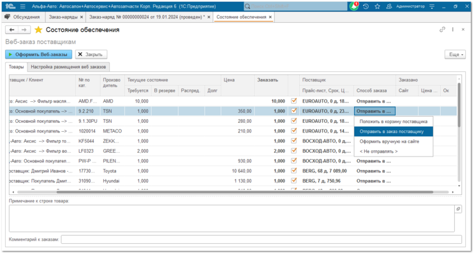
Task: Toggle checkbox in the KF5044 row
Action: [293, 141]
